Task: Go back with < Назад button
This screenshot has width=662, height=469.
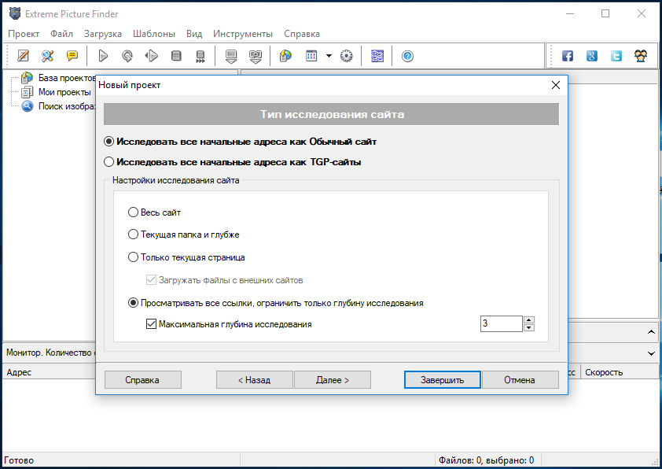Action: [254, 380]
